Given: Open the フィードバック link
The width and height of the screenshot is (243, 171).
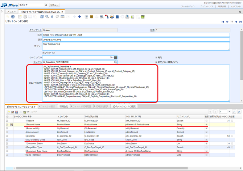Looking at the screenshot, I should click(188, 7).
